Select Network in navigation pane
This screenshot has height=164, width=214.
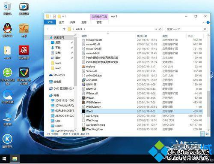54,95
